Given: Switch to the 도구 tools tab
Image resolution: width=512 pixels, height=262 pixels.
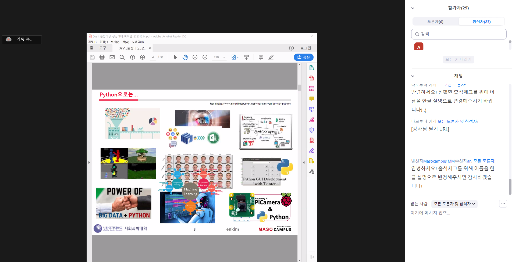Looking at the screenshot, I should pyautogui.click(x=102, y=48).
